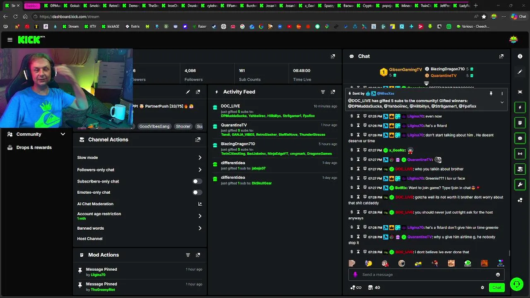Image resolution: width=530 pixels, height=298 pixels.
Task: Click the KICK logo
Action: [x=31, y=40]
